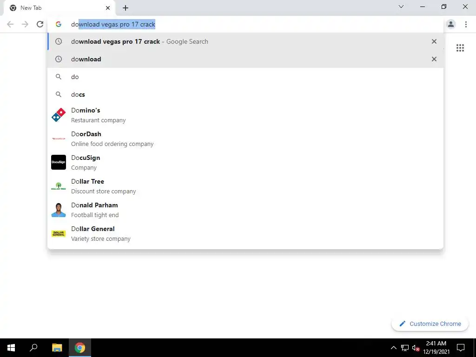476x357 pixels.
Task: Remove the 'download' history suggestion
Action: pyautogui.click(x=434, y=59)
